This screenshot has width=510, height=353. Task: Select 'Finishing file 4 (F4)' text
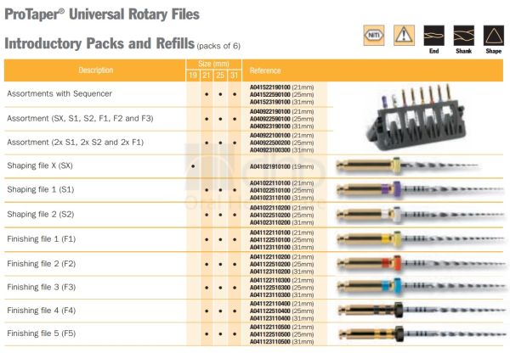coord(42,311)
